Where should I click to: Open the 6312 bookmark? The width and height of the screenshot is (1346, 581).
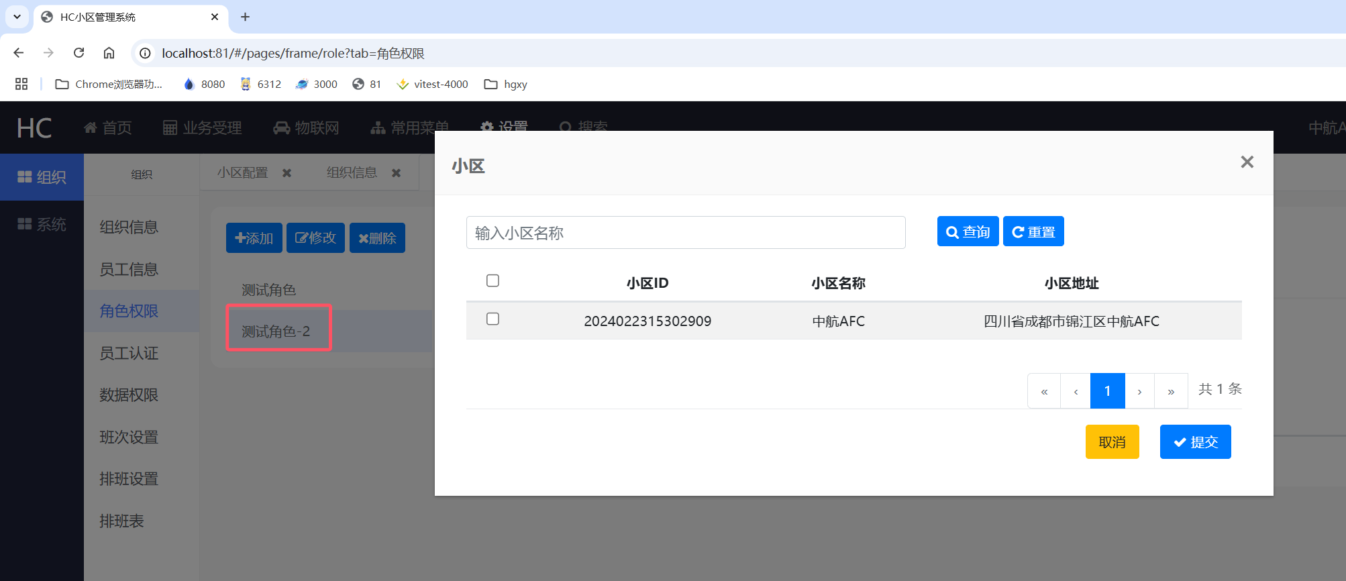click(261, 84)
